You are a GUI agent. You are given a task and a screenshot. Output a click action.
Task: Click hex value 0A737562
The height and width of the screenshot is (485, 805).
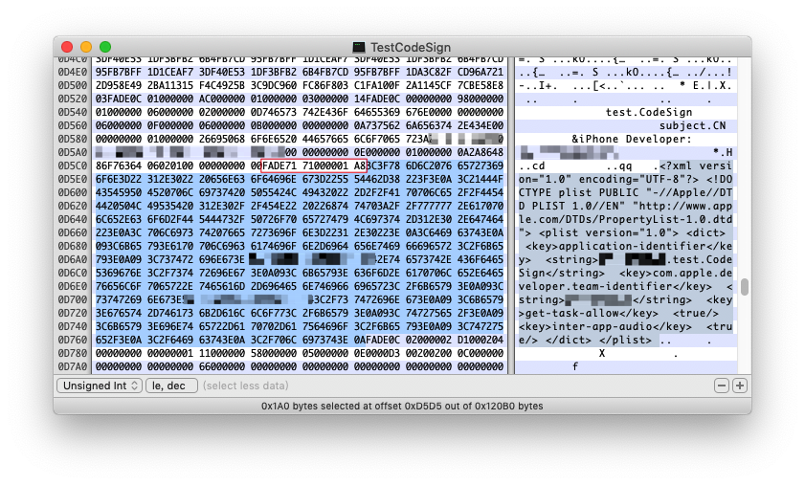pyautogui.click(x=377, y=125)
